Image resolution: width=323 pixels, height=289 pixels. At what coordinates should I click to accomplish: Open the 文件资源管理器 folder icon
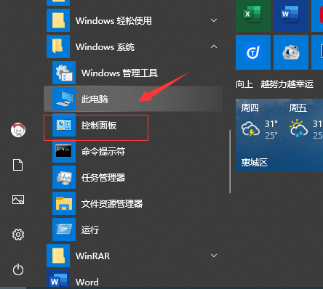[x=64, y=203]
